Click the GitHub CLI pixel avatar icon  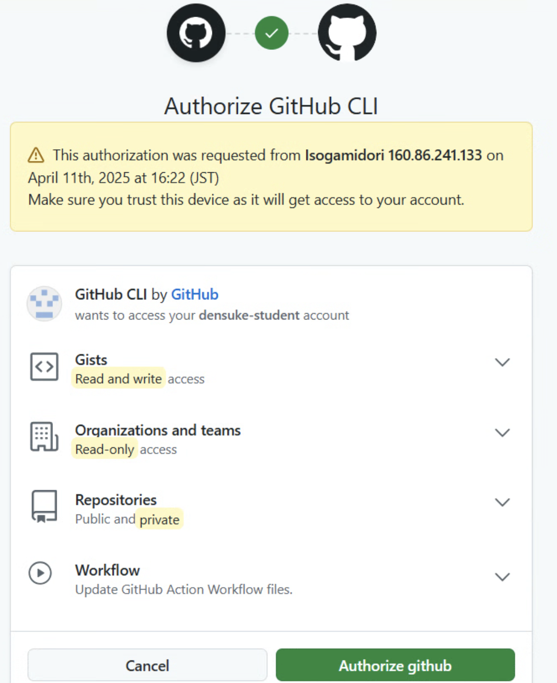(44, 304)
